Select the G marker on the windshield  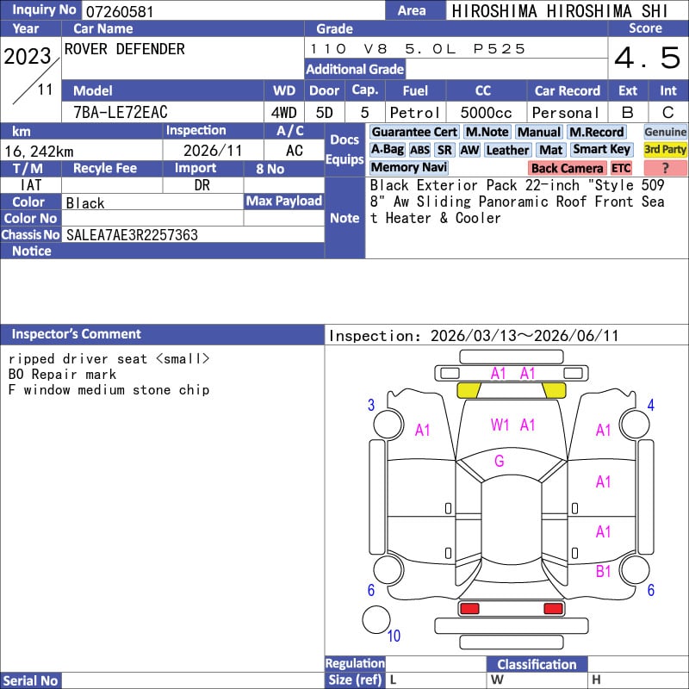pos(499,462)
